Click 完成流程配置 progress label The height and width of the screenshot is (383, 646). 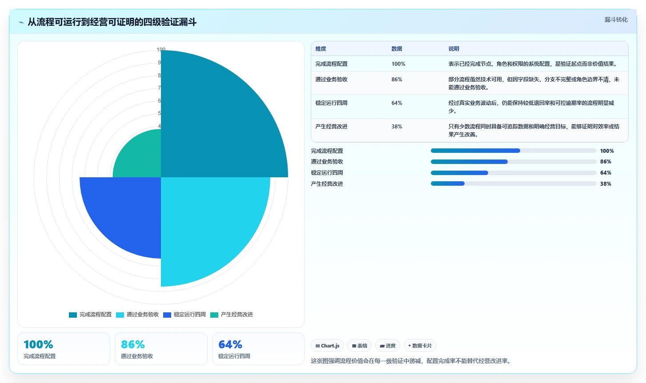click(x=327, y=151)
